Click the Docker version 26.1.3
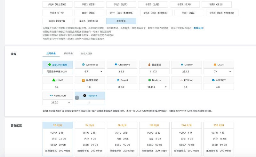This screenshot has width=256, height=157. pos(187,71)
